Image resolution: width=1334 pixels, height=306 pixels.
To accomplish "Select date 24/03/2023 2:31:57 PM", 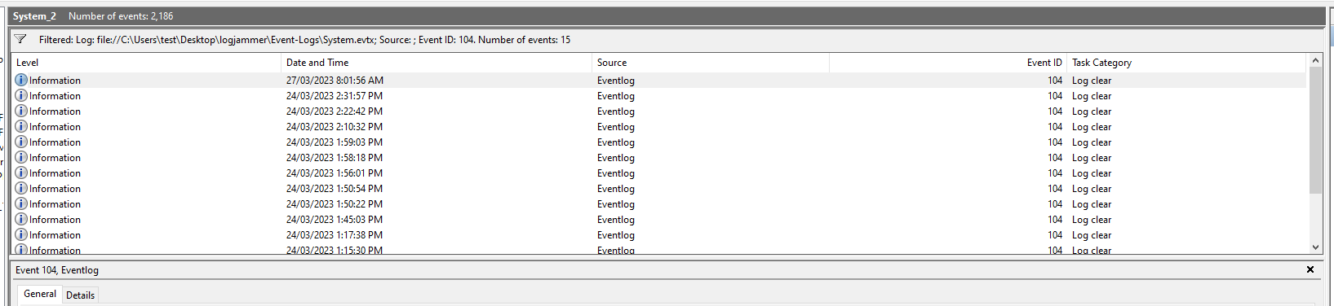I will 335,96.
